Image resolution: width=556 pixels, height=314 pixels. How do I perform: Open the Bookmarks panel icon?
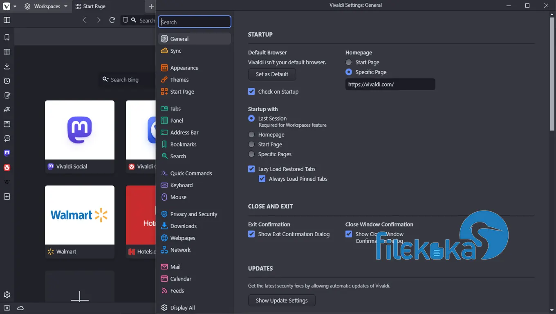[7, 37]
